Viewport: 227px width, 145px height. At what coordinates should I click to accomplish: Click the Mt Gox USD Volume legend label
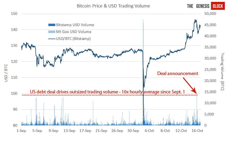coord(74,32)
